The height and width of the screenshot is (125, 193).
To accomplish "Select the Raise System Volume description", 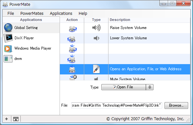I will (x=128, y=28).
